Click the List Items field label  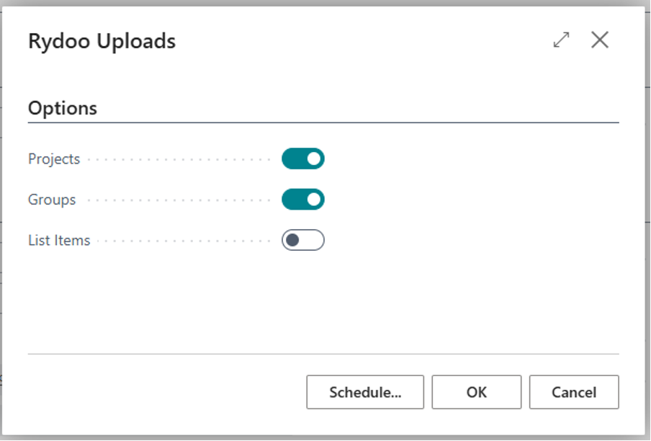click(59, 241)
